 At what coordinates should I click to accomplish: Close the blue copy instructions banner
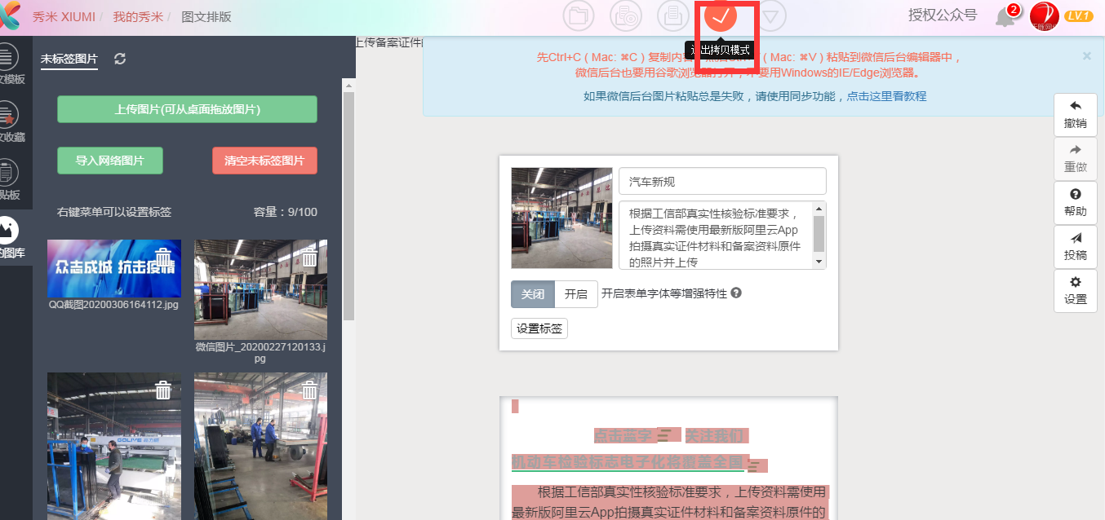1086,56
